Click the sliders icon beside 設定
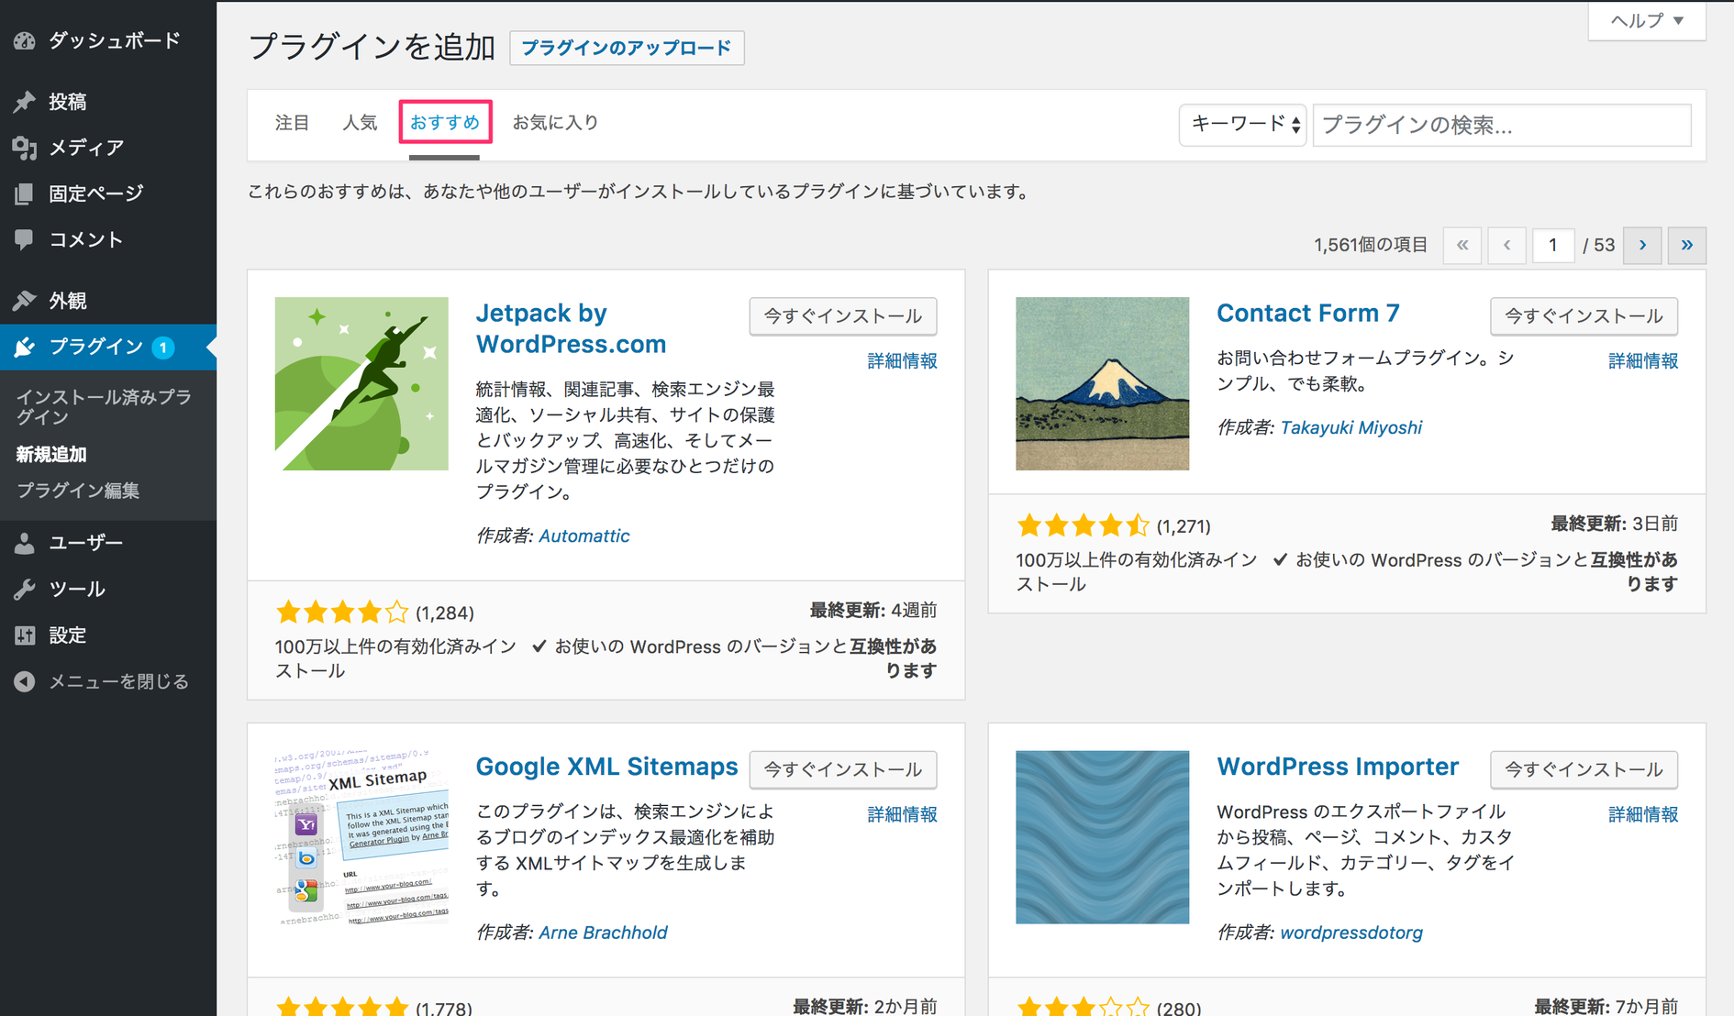The image size is (1734, 1016). [x=25, y=635]
